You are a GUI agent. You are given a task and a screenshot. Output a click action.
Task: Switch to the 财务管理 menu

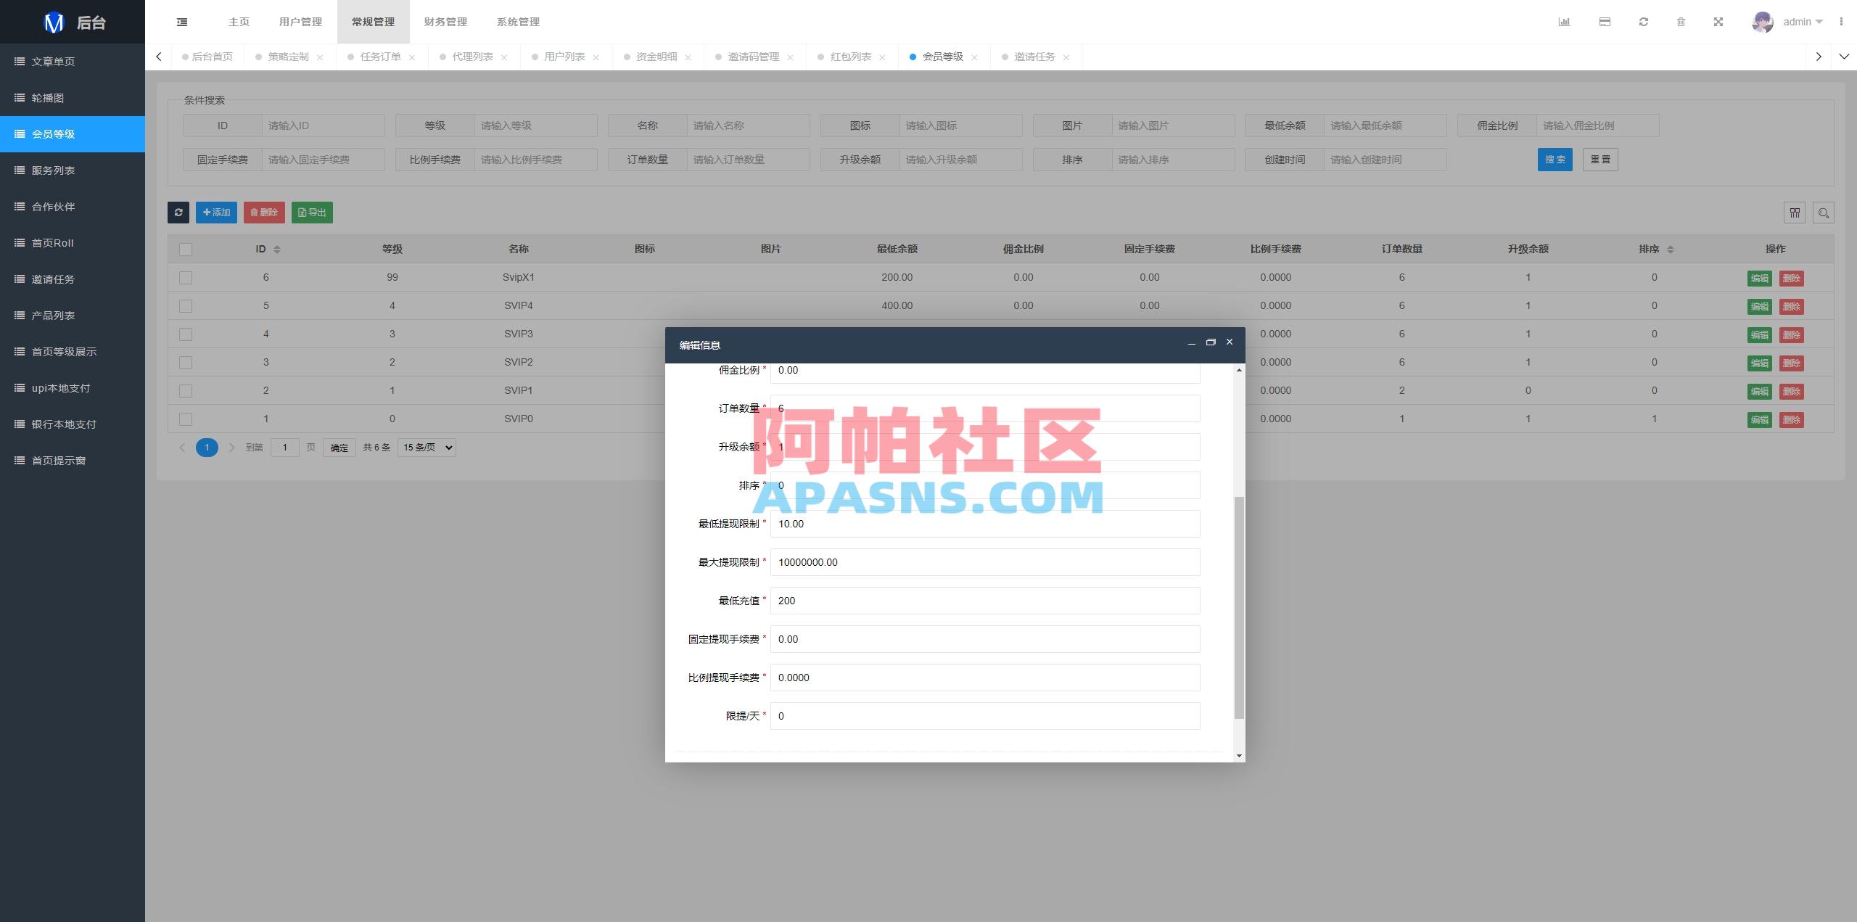445,22
